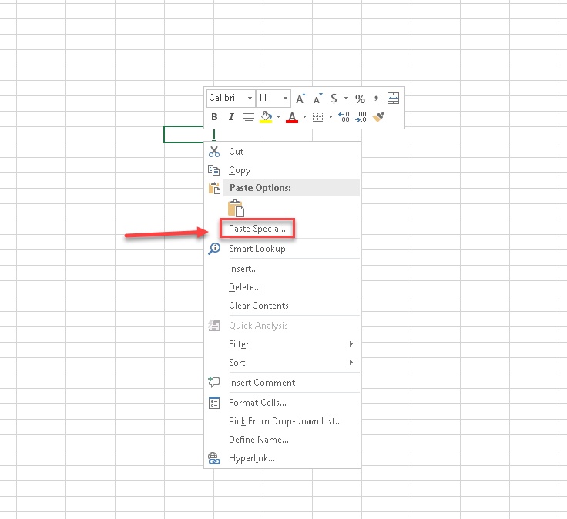Screen dimensions: 567x519
Task: Expand the Filter submenu
Action: pyautogui.click(x=351, y=343)
